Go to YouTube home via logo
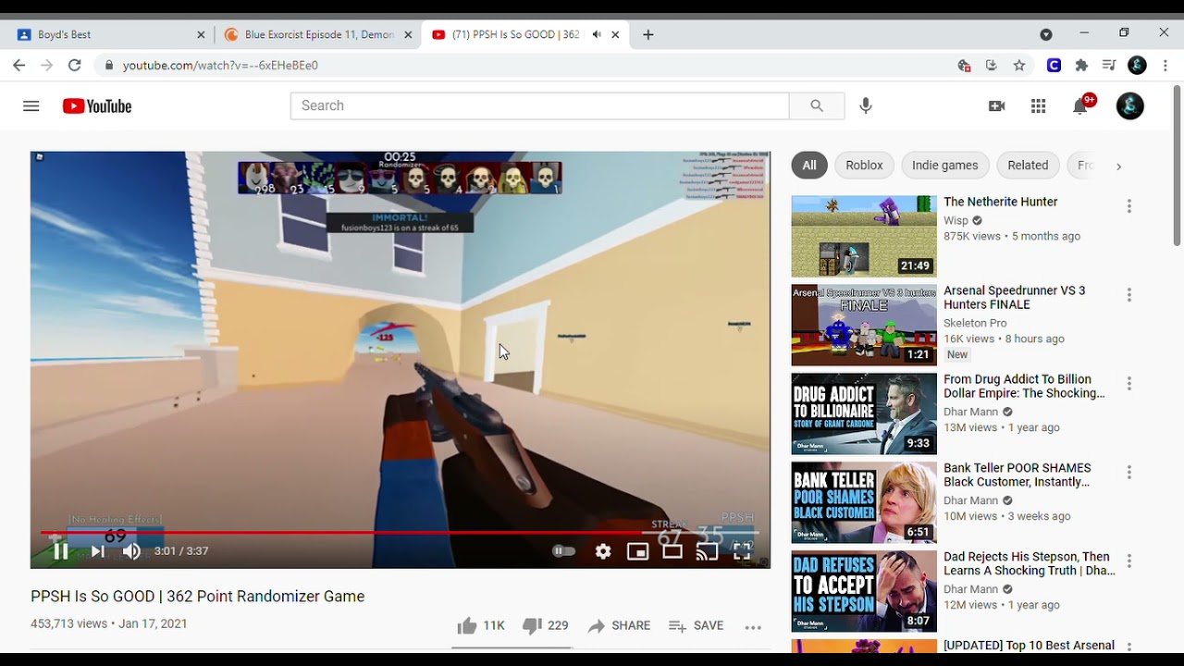Screen dimensions: 1184x666 (x=97, y=106)
